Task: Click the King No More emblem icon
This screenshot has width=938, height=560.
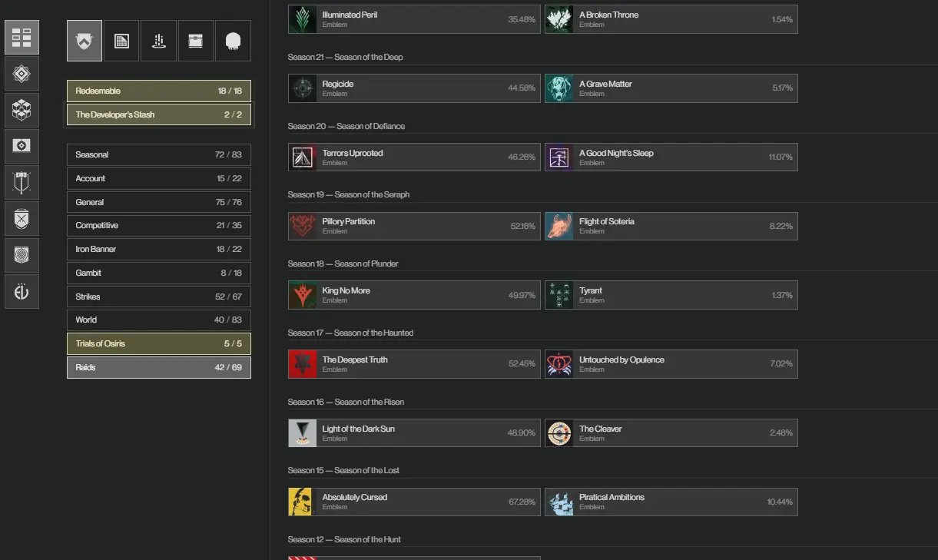Action: point(303,295)
